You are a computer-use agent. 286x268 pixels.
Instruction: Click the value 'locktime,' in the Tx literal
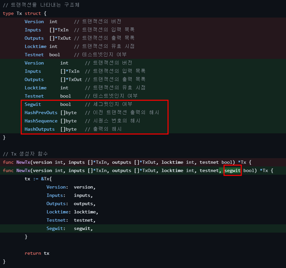click(86, 212)
